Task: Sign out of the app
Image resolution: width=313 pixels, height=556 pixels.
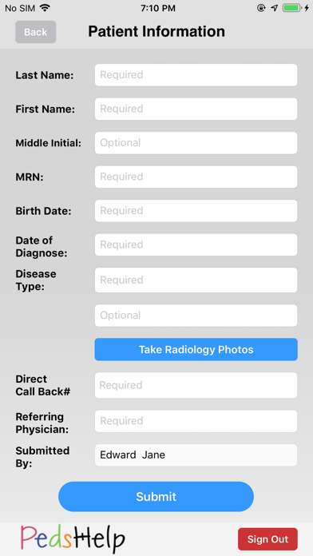Action: pyautogui.click(x=267, y=539)
